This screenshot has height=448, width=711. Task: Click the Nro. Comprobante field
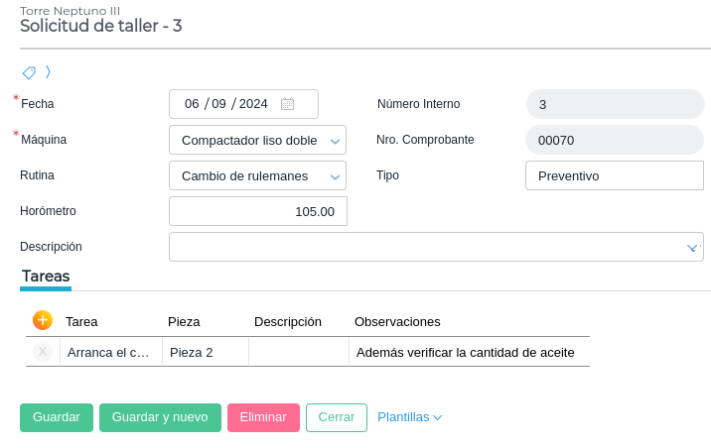tap(614, 140)
